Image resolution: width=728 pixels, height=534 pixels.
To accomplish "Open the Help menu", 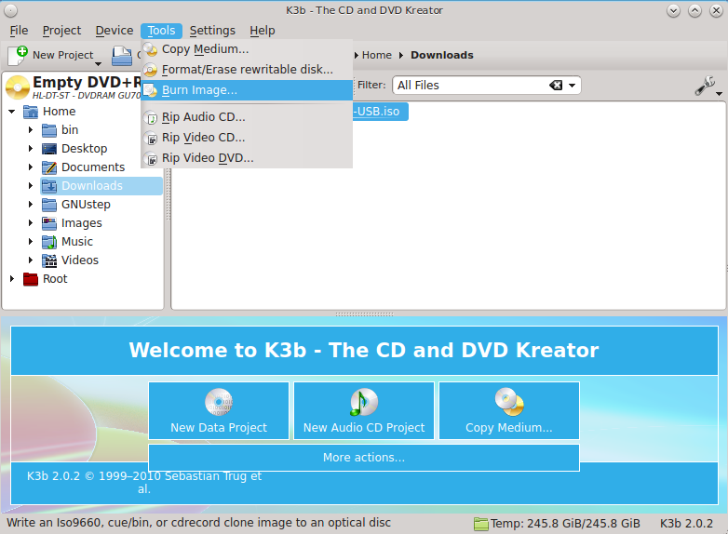I will point(263,31).
